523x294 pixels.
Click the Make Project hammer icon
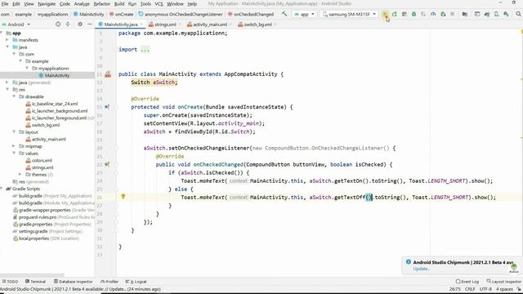click(284, 14)
